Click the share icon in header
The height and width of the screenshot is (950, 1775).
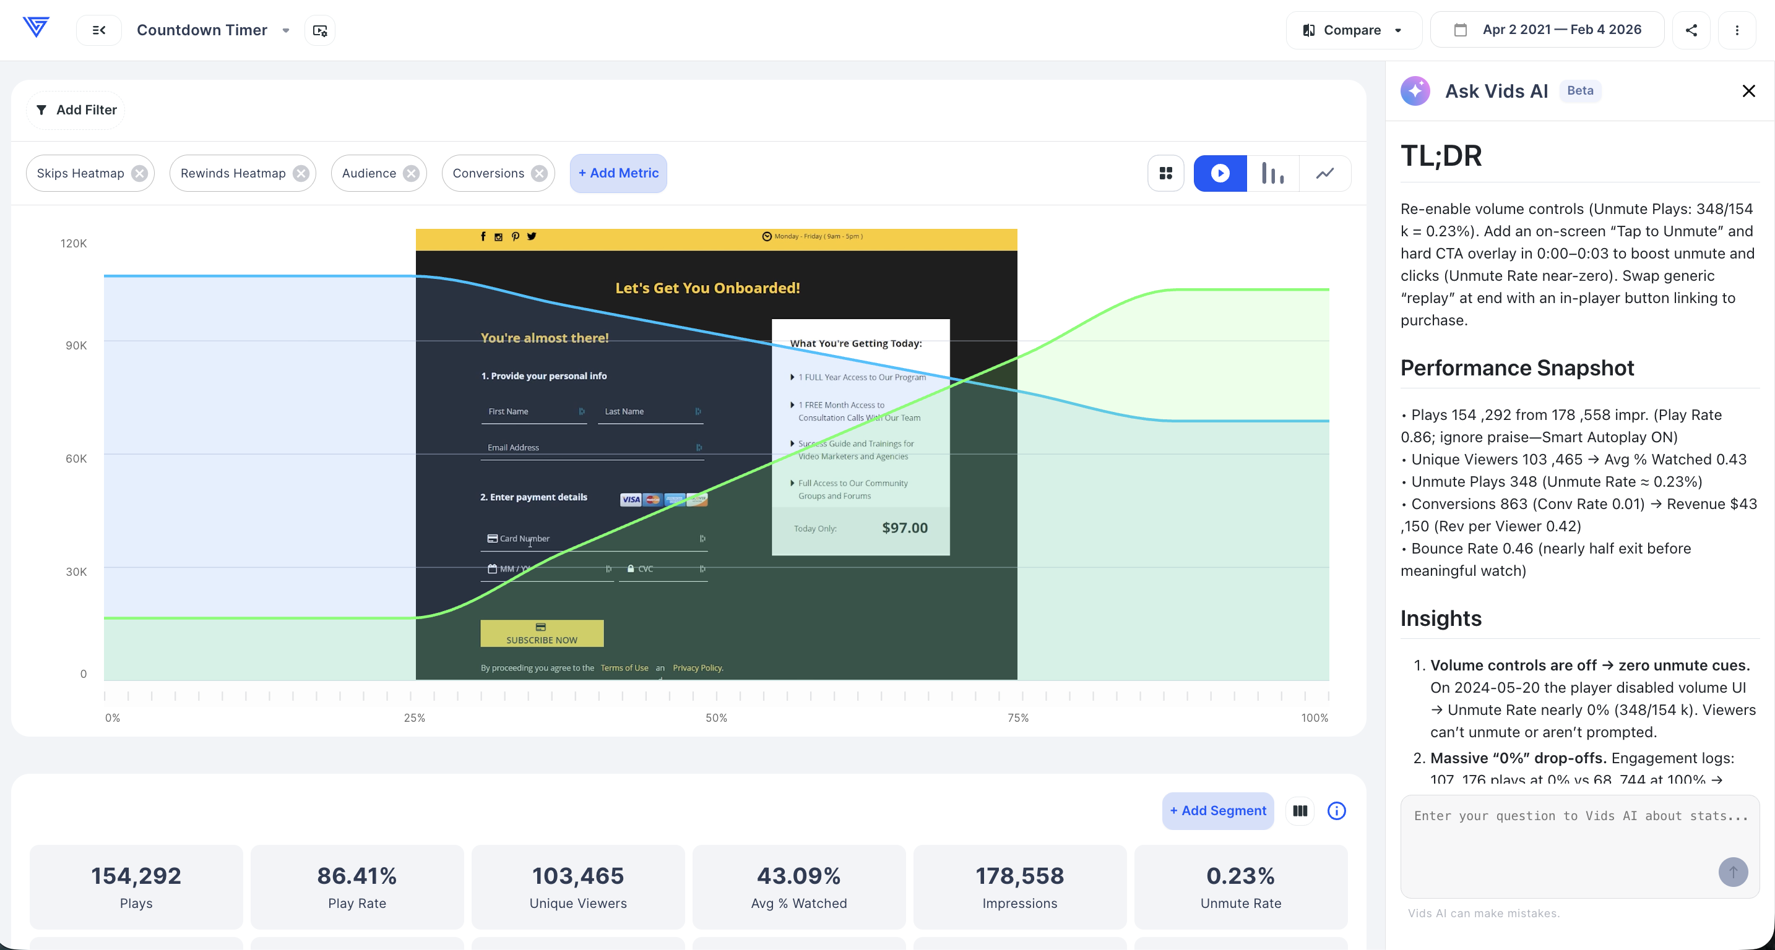click(1691, 30)
